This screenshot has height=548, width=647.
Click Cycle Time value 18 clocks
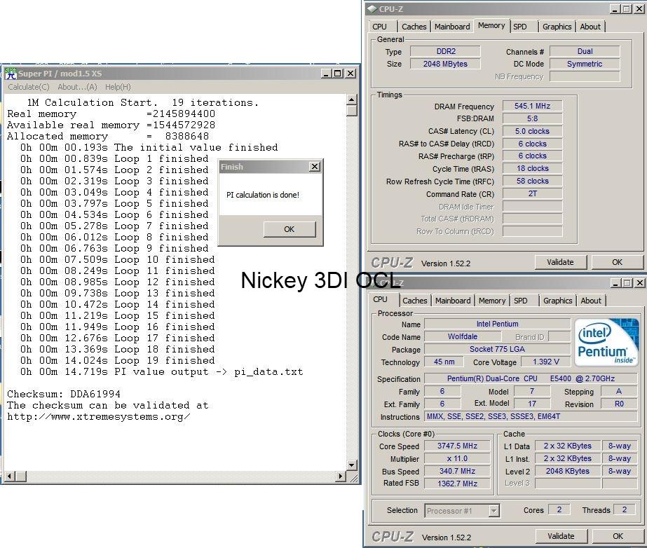(532, 168)
